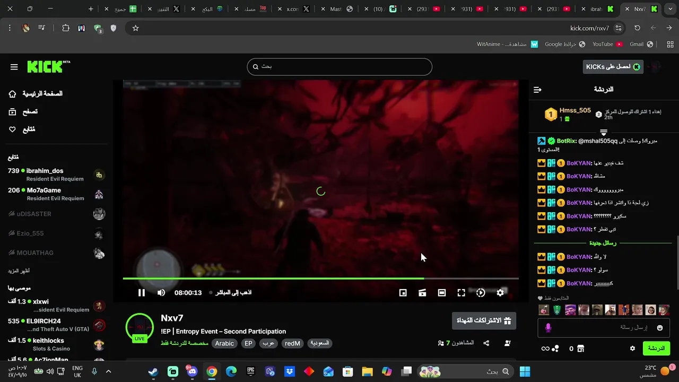Viewport: 679px width, 382px height.
Task: Open chat settings gear icon
Action: [632, 349]
